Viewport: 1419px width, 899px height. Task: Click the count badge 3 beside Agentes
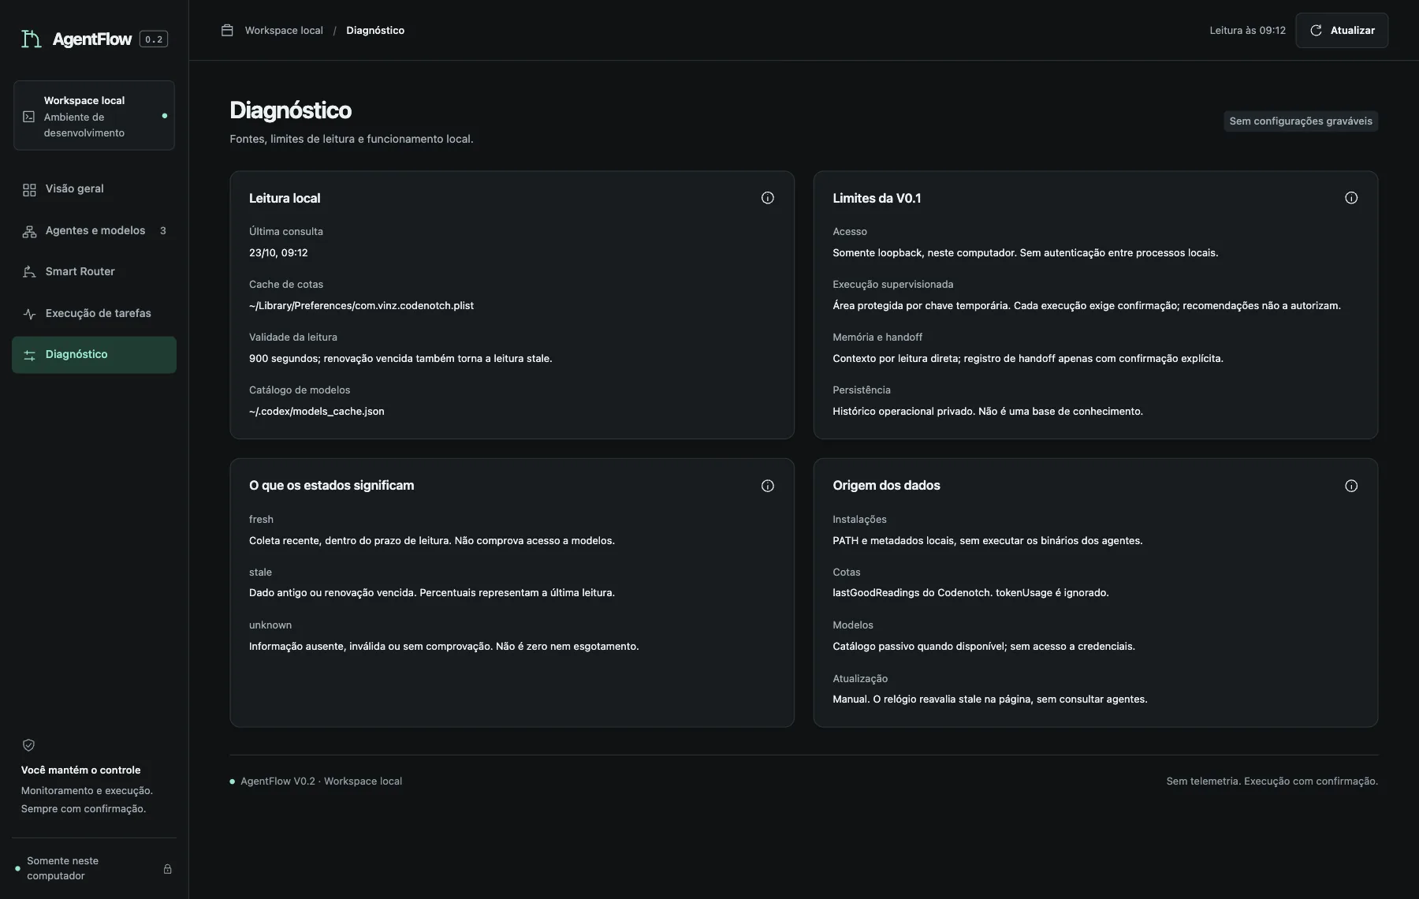point(163,231)
